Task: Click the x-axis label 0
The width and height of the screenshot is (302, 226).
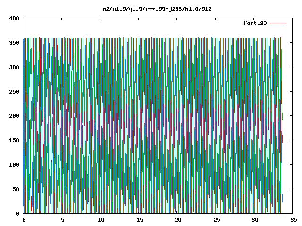Action: coord(24,220)
